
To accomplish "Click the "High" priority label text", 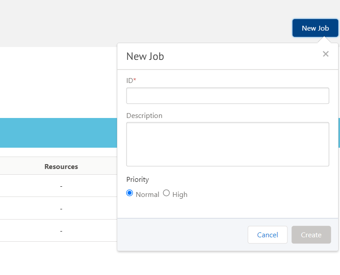I will (180, 194).
